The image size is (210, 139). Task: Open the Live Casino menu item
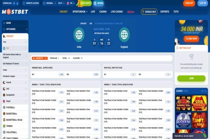point(117,12)
